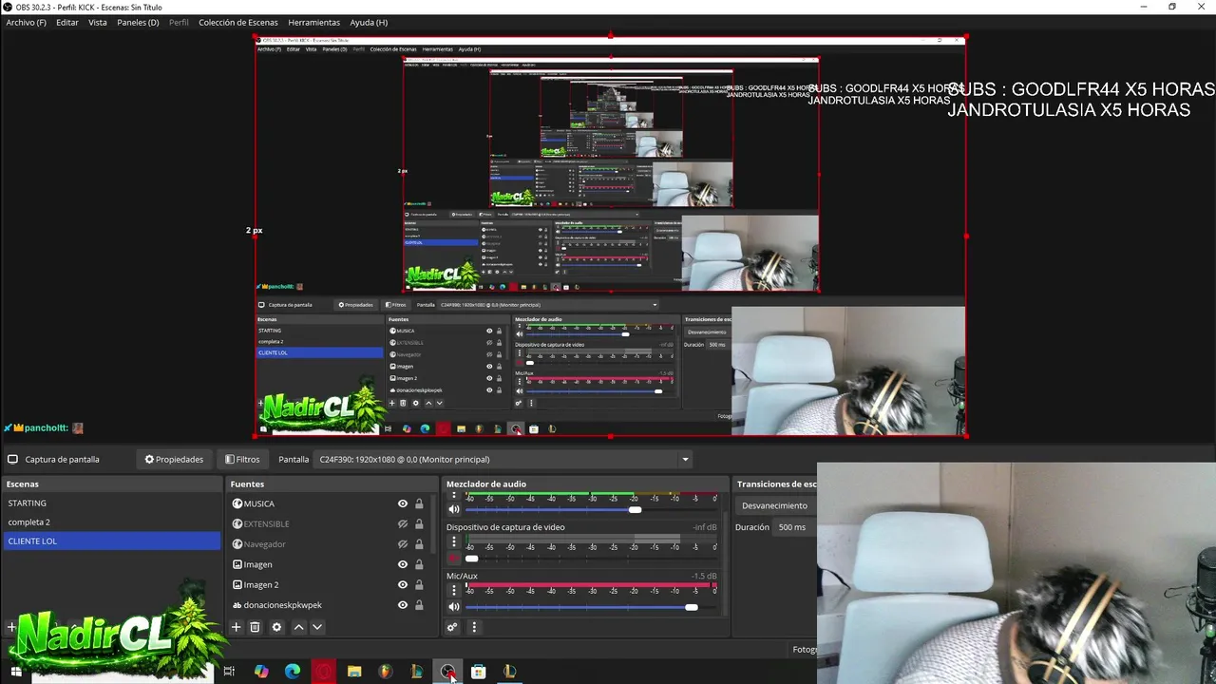Toggle lock on Imagen 2 source
This screenshot has width=1216, height=684.
tap(419, 585)
